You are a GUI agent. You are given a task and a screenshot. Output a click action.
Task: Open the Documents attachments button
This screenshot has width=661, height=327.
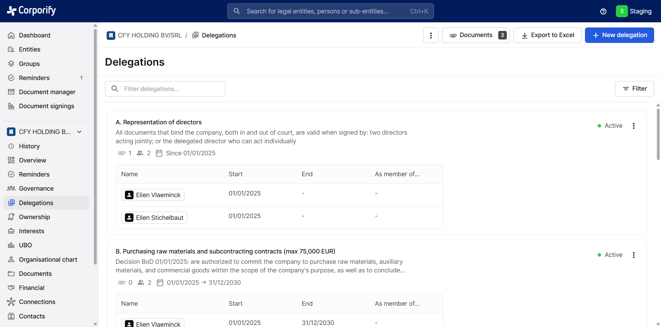(x=476, y=35)
